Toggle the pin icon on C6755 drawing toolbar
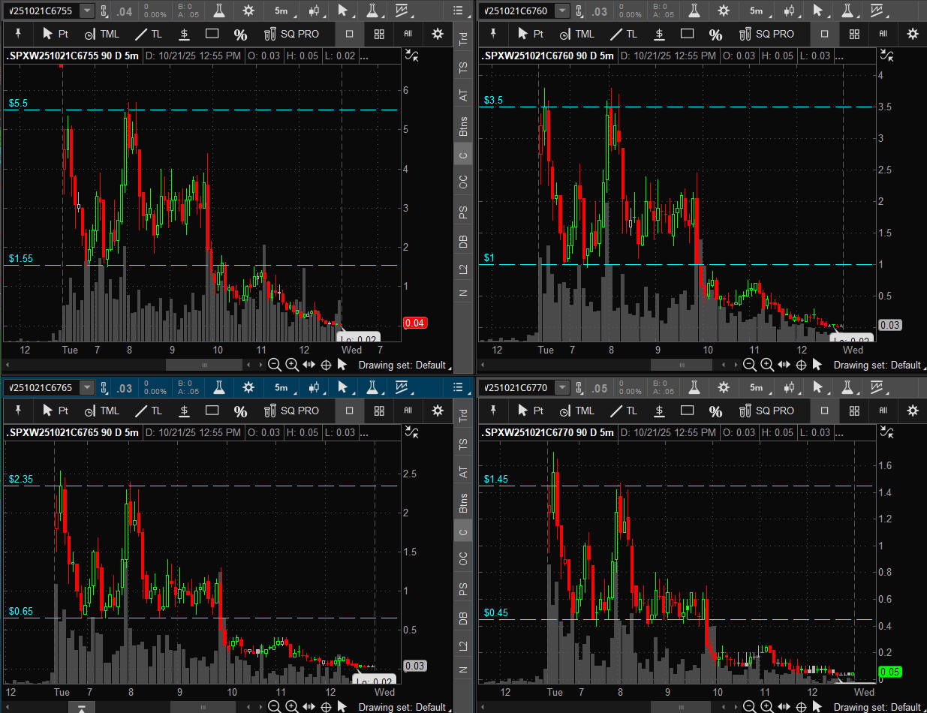Image resolution: width=927 pixels, height=713 pixels. tap(18, 34)
